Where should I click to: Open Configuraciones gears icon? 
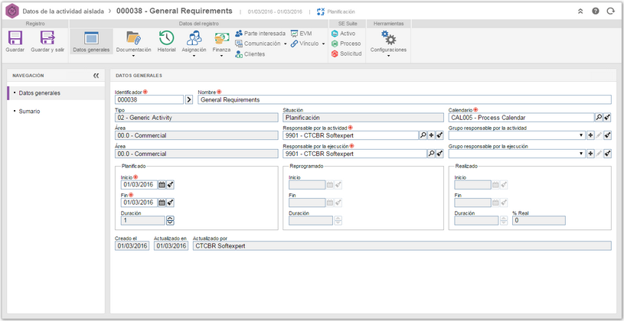[x=388, y=38]
